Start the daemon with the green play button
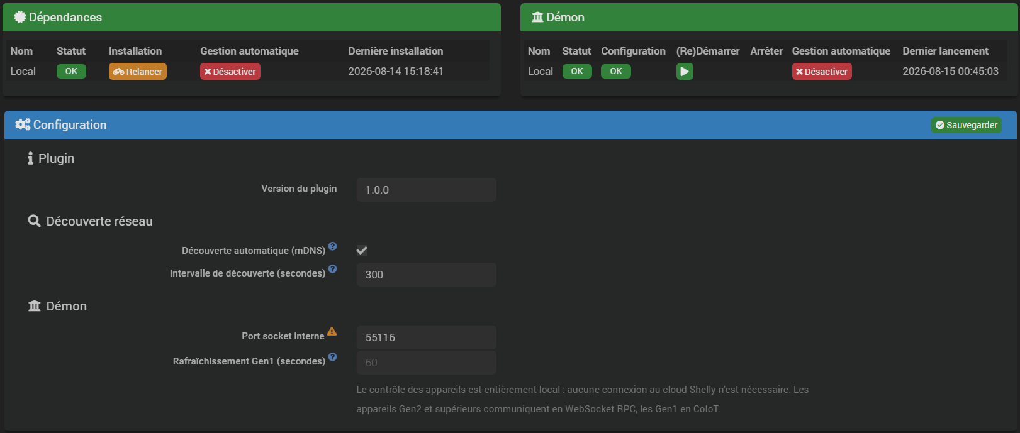 685,72
